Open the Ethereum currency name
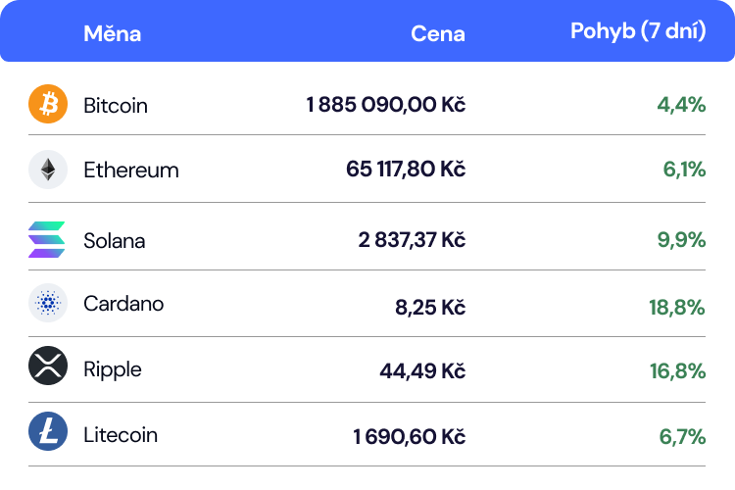Image resolution: width=735 pixels, height=490 pixels. 131,170
